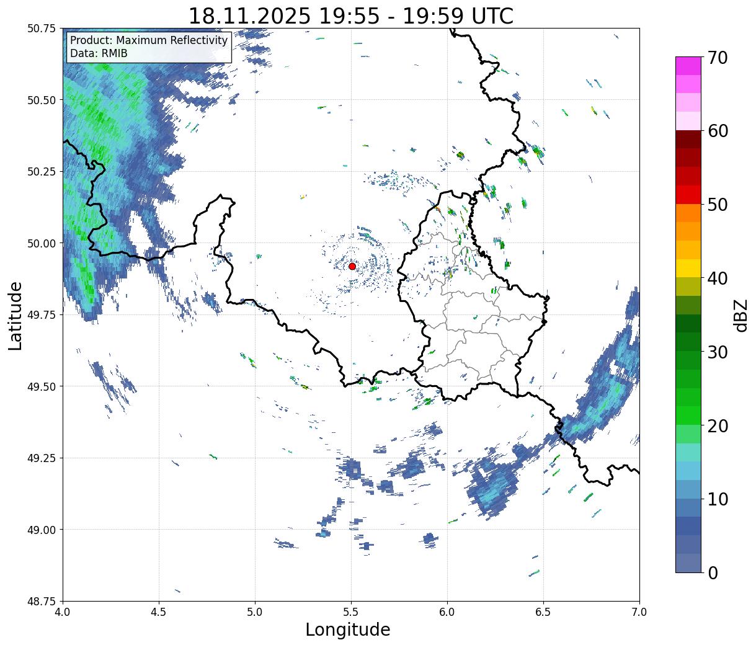Click the 0 tick on colorbar

click(x=713, y=572)
